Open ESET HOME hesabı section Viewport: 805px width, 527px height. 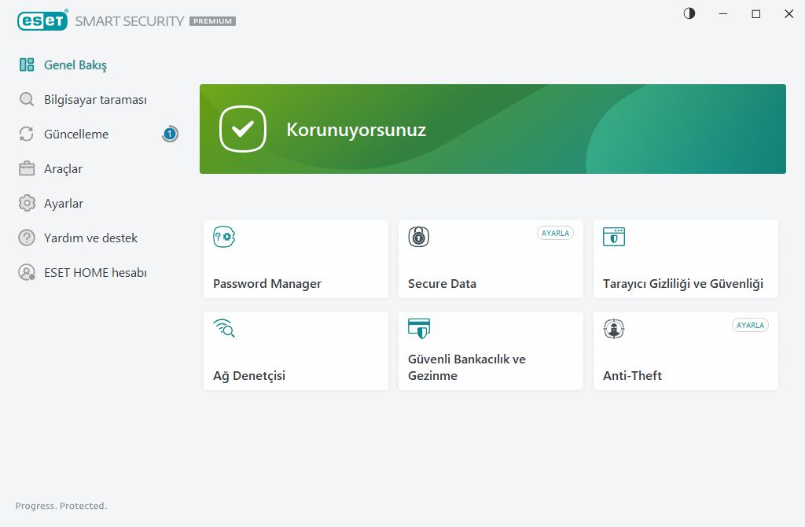tap(94, 273)
